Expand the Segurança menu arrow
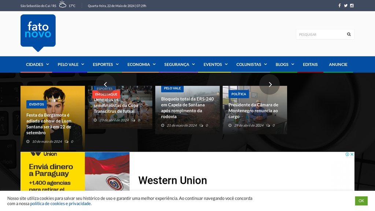The image size is (375, 211). (x=193, y=64)
